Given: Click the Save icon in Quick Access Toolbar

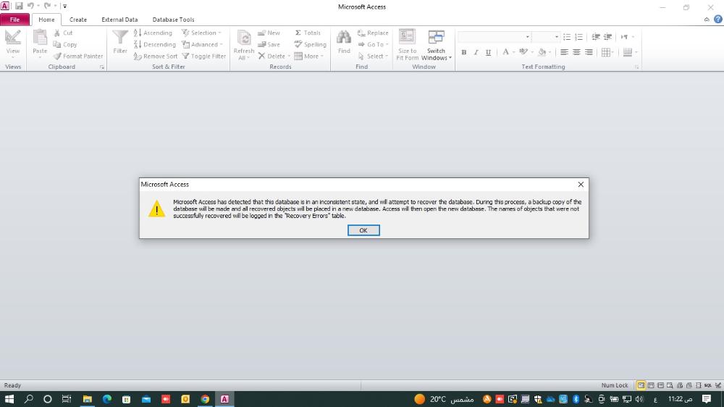Looking at the screenshot, I should pyautogui.click(x=19, y=6).
